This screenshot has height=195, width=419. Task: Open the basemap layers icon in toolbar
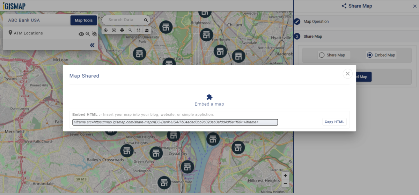click(147, 30)
